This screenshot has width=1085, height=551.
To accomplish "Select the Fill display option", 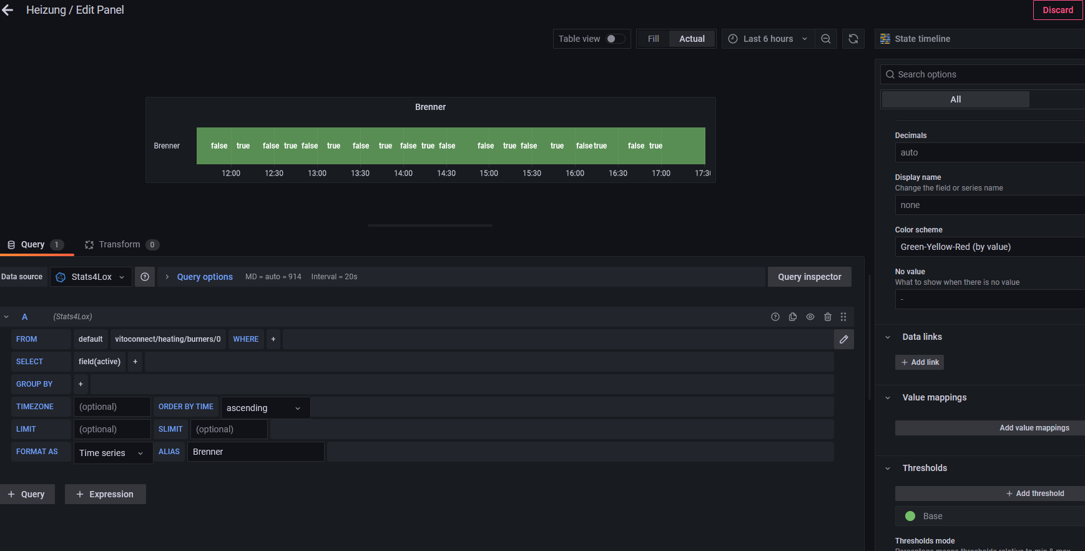I will pyautogui.click(x=653, y=39).
